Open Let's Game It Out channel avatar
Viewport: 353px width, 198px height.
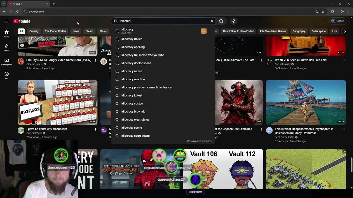point(269,130)
